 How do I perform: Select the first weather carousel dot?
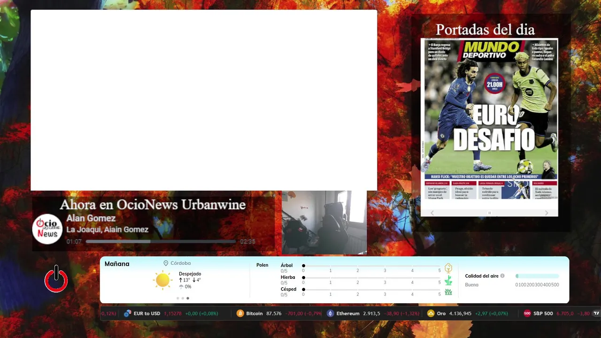177,298
